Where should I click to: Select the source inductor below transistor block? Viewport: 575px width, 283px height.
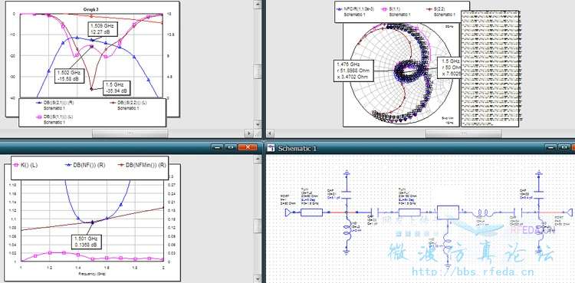[448, 245]
